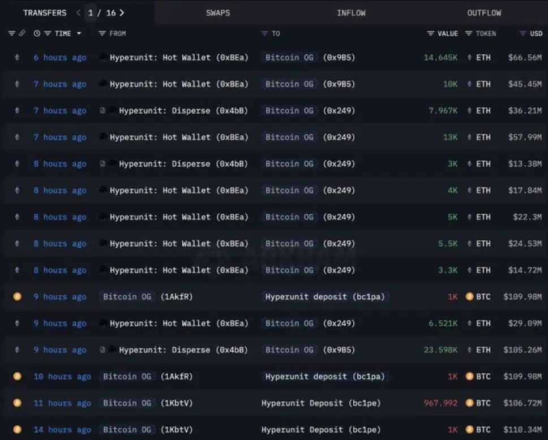Click Ethereum chain icon in the $66.56M row
The height and width of the screenshot is (440, 548).
click(17, 57)
